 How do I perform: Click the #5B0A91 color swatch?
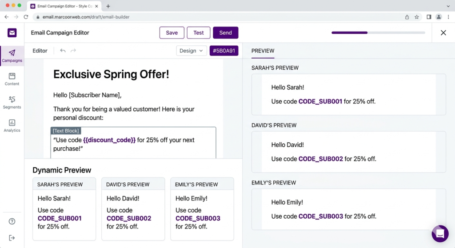coord(224,51)
